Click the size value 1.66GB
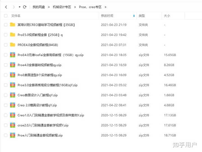The height and width of the screenshot is (152, 202). point(169,95)
